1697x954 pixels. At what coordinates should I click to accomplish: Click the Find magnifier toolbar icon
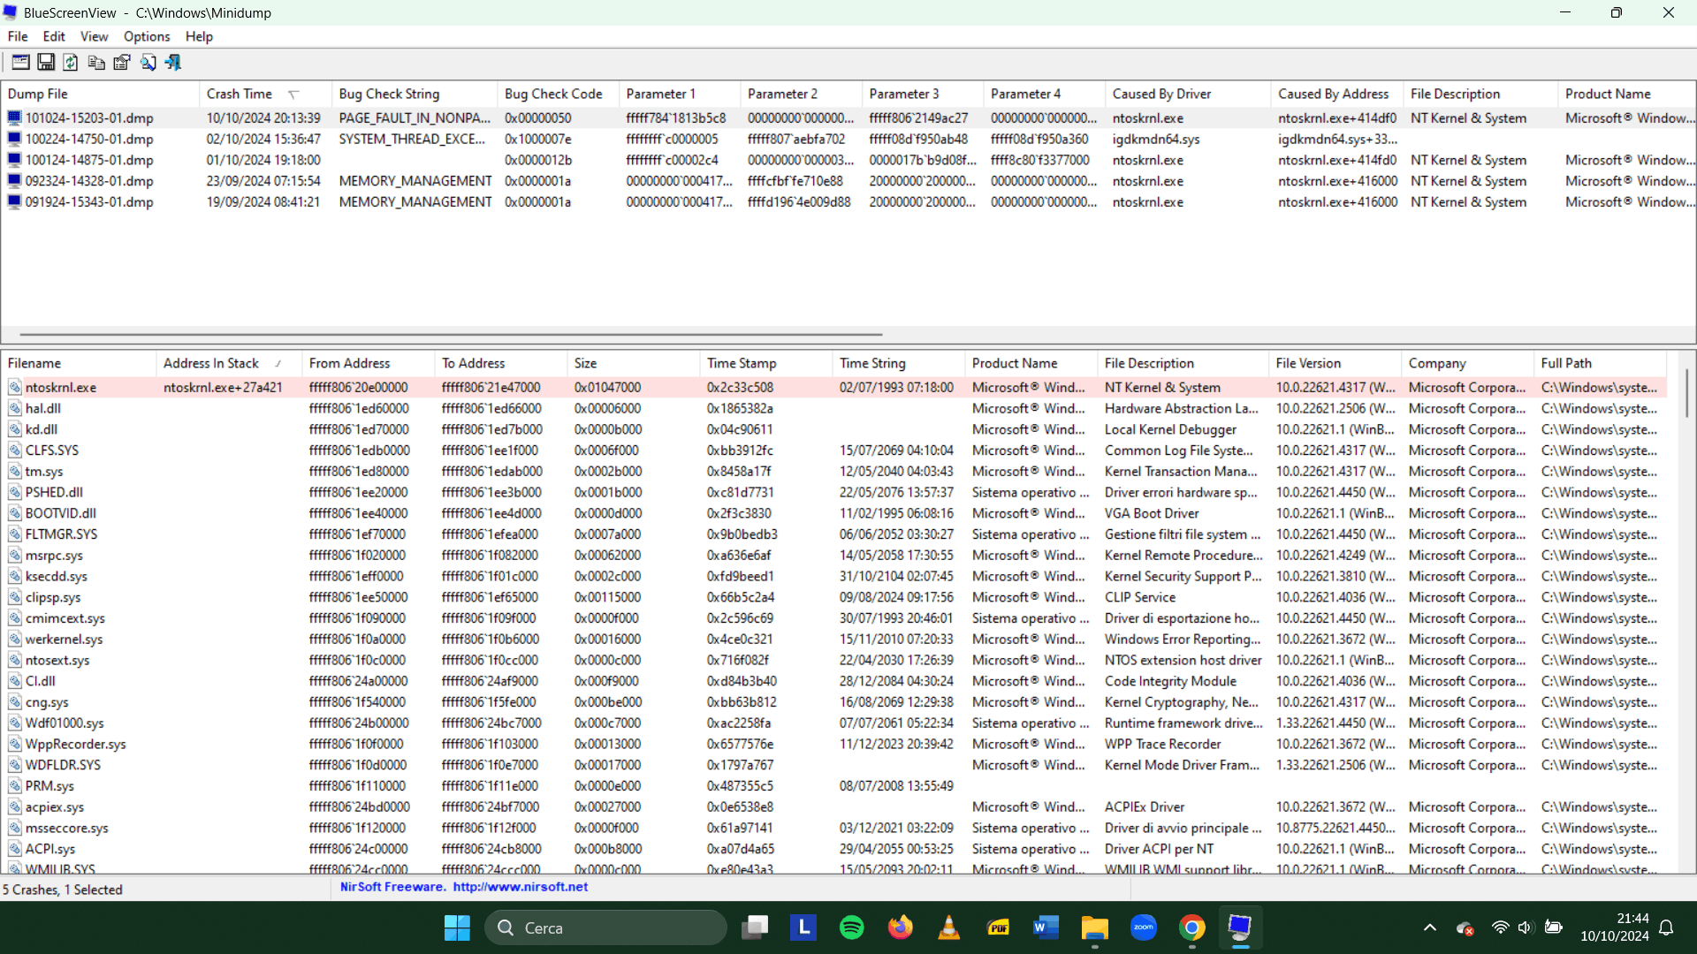pyautogui.click(x=148, y=62)
